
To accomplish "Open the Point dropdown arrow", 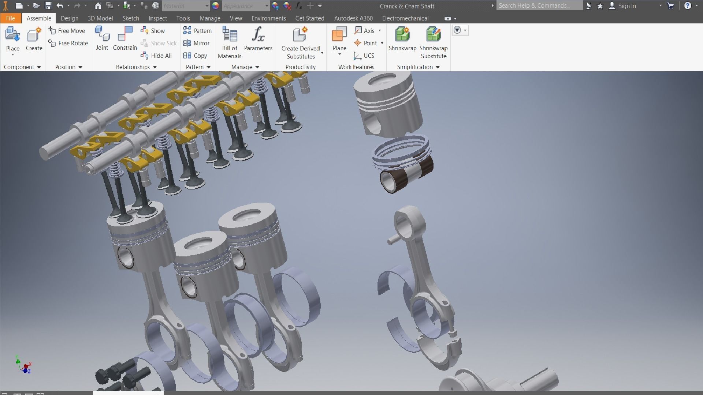I will 382,43.
